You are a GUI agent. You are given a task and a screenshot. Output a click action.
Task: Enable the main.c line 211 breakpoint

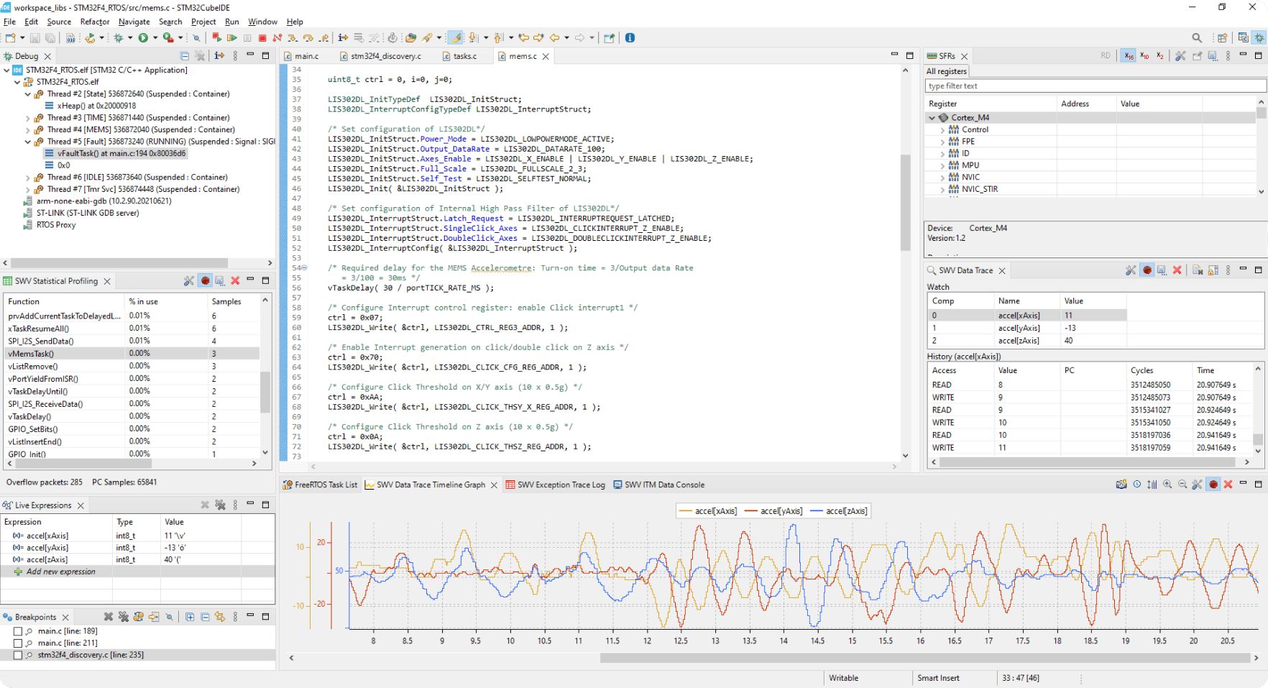click(x=18, y=643)
